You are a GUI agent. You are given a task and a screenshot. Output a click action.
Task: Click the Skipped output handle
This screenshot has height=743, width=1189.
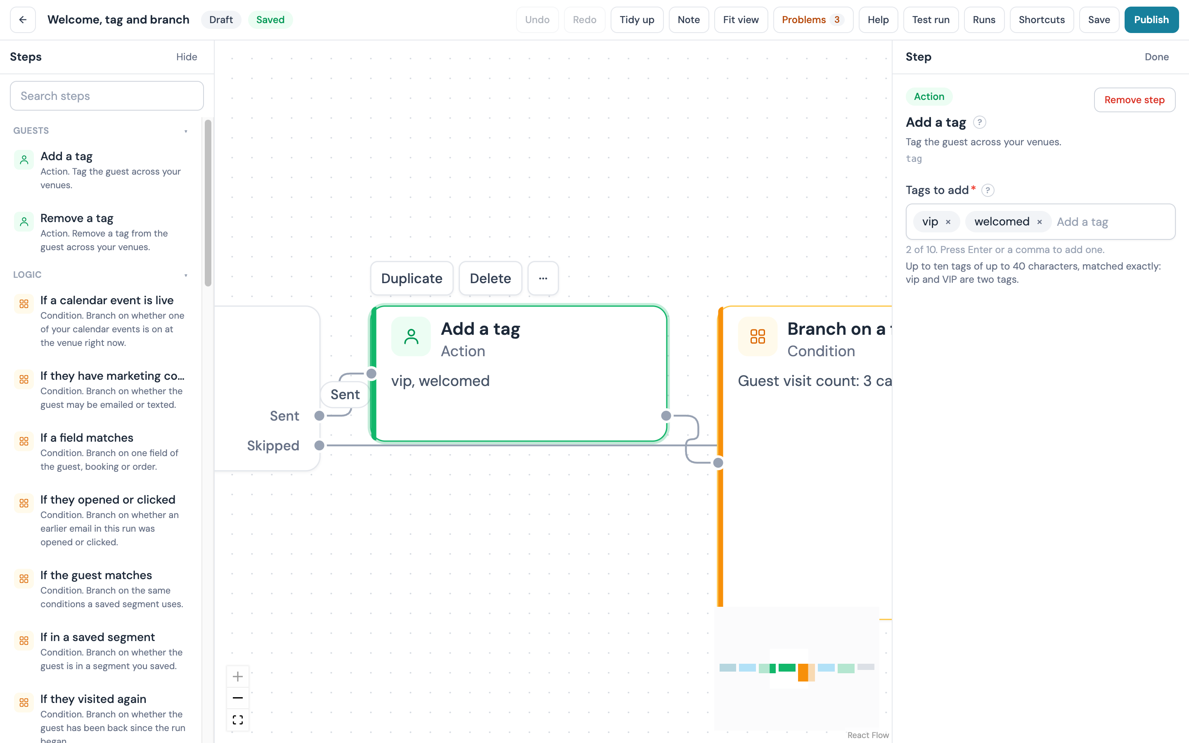coord(320,446)
